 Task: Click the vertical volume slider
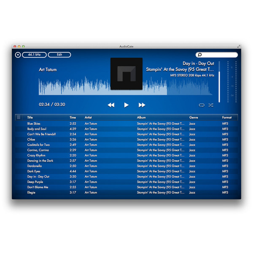pos(219,82)
